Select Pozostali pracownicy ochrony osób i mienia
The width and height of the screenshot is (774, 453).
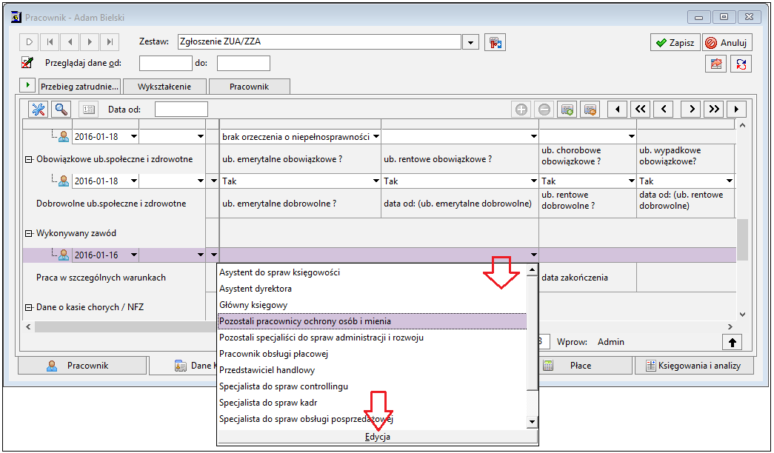[x=373, y=321]
